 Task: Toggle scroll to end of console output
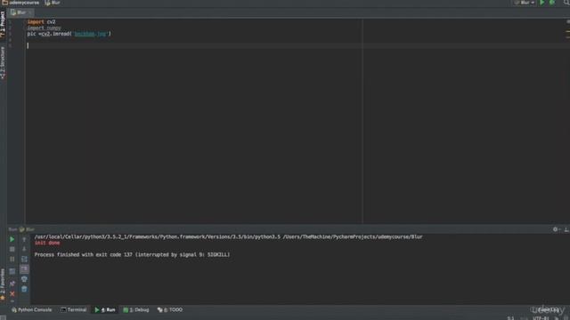(x=24, y=268)
